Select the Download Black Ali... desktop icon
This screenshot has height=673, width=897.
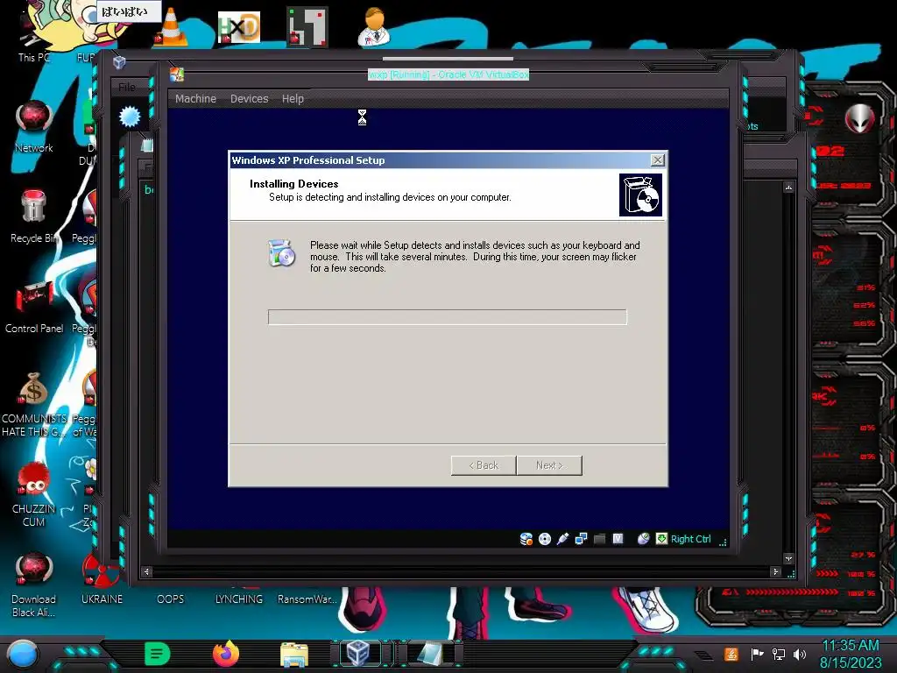click(x=34, y=584)
